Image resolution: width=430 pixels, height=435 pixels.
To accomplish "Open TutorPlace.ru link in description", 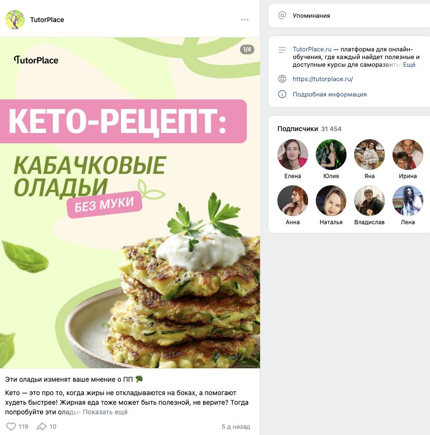I will (312, 49).
